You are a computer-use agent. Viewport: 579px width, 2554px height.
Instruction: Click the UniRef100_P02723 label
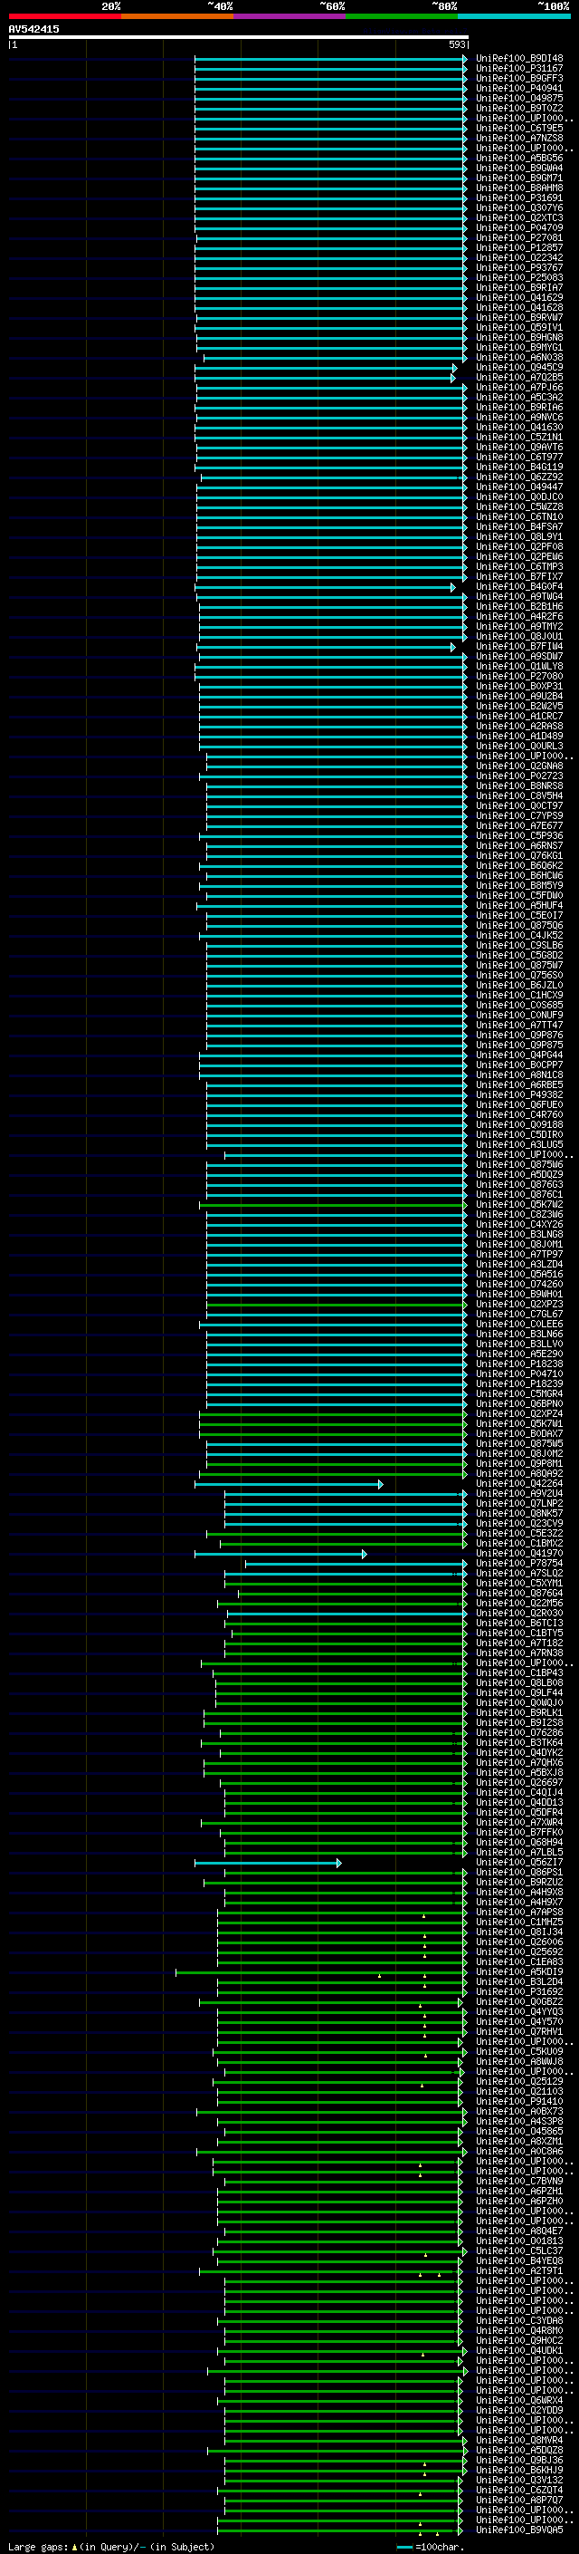coord(519,776)
